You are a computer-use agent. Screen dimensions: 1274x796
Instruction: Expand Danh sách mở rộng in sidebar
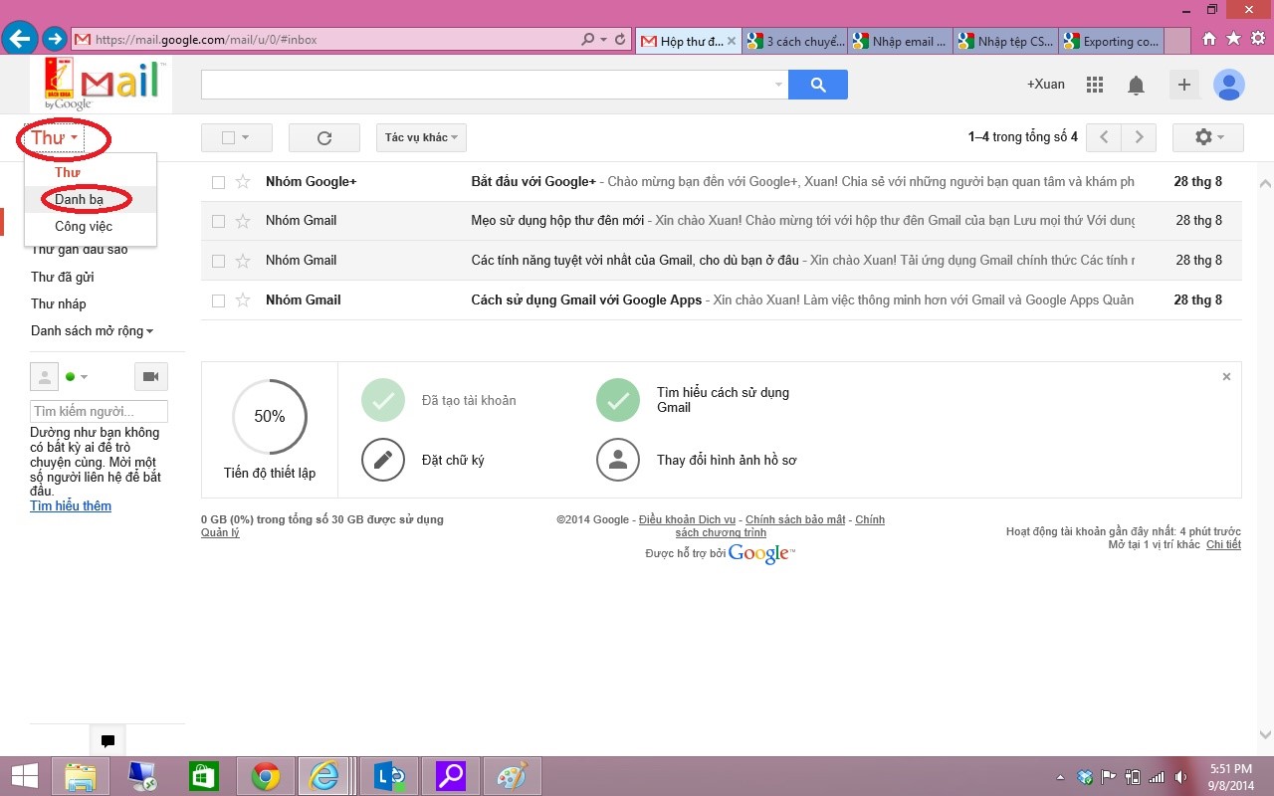pos(92,331)
